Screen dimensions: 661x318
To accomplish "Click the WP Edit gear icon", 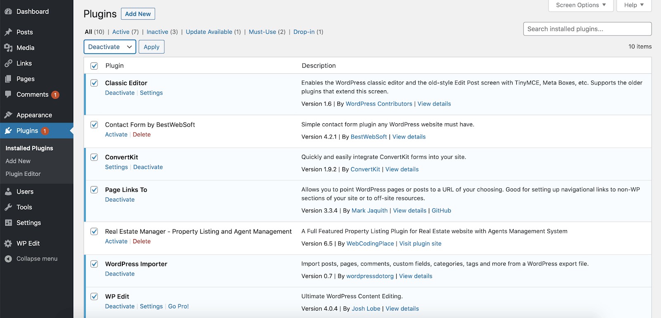I will 8,243.
